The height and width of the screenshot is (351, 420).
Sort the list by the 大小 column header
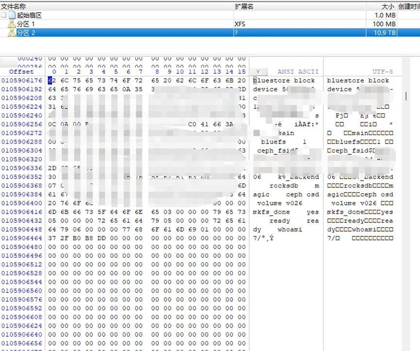pos(382,6)
